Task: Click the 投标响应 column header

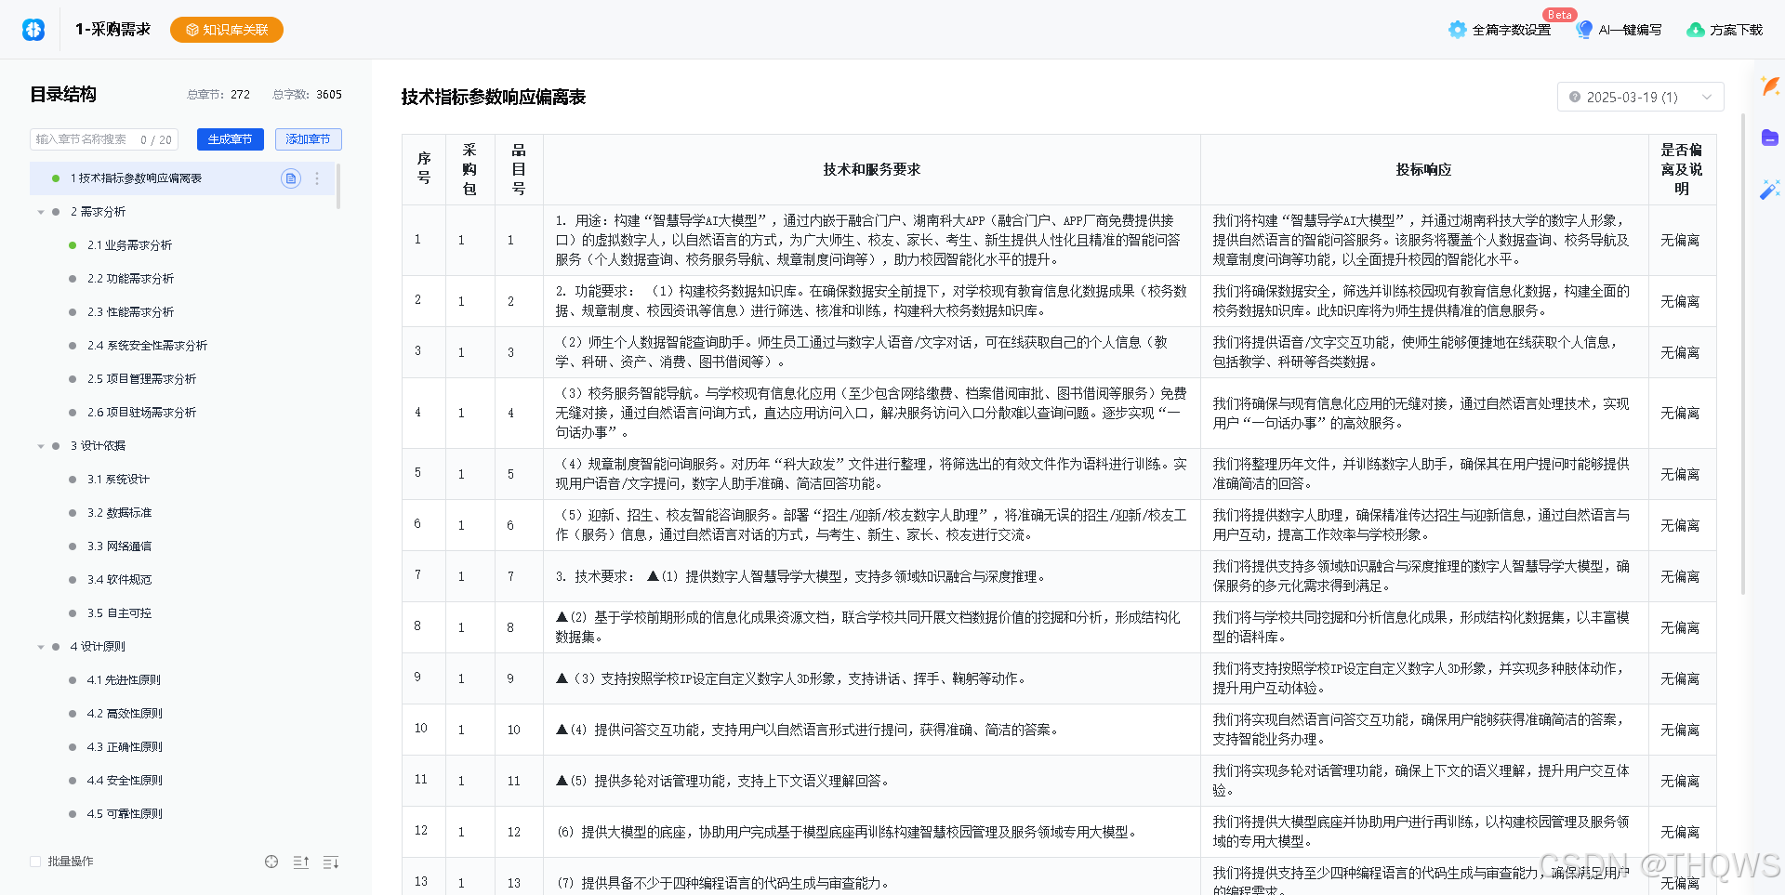Action: pos(1423,169)
